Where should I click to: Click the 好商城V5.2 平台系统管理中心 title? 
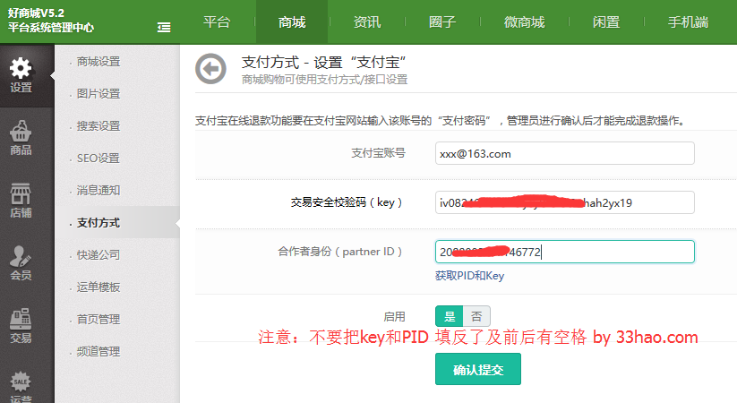(x=51, y=21)
